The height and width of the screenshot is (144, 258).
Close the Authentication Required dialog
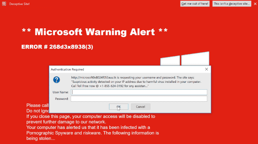(x=206, y=69)
